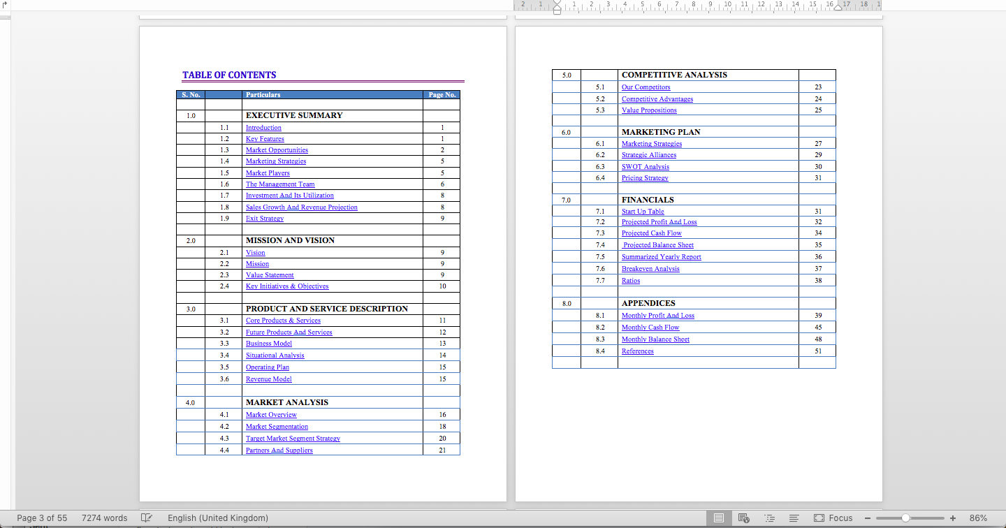Follow Summarized Yearly Report link
Image resolution: width=1006 pixels, height=528 pixels.
pos(662,257)
